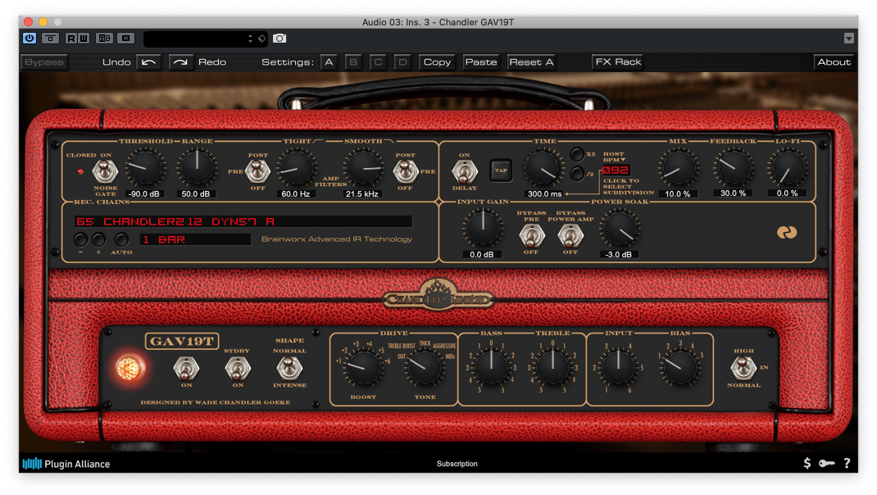
Task: Toggle the Bypass Pre switch
Action: tap(531, 236)
